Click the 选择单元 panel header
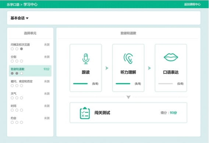This screenshot has width=209, height=143. pos(30,33)
